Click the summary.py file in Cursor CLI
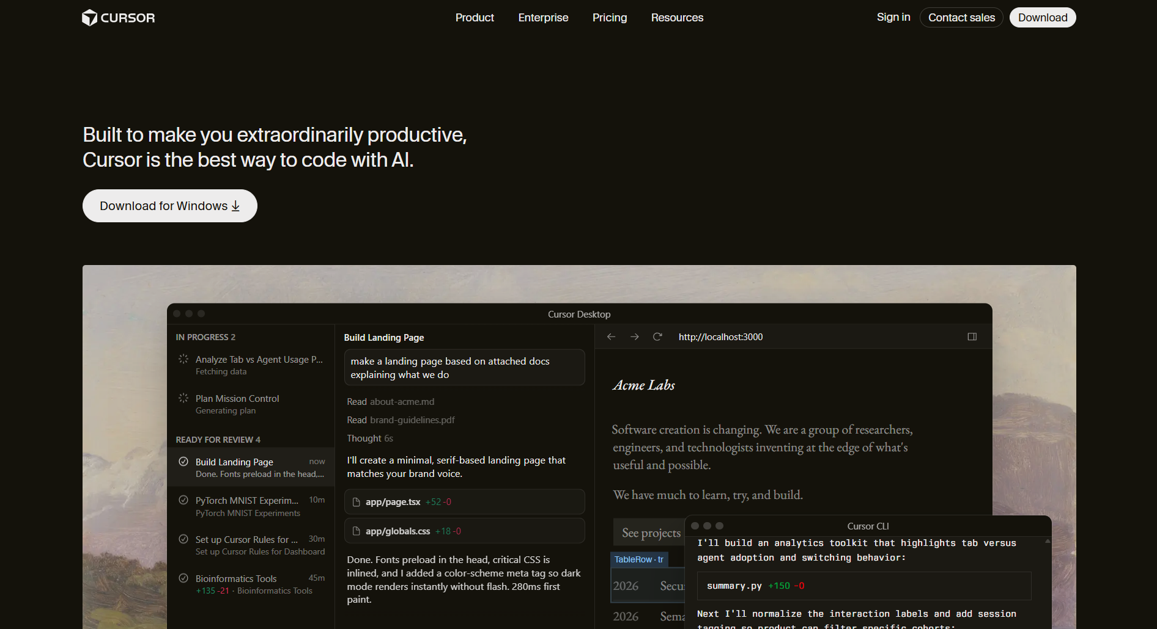 click(x=863, y=586)
